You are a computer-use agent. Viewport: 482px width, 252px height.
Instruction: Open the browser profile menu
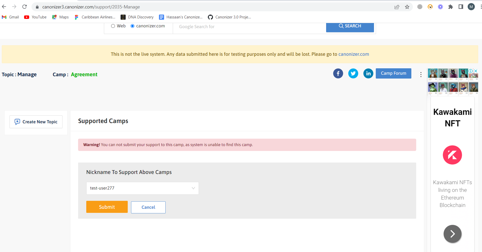click(471, 7)
